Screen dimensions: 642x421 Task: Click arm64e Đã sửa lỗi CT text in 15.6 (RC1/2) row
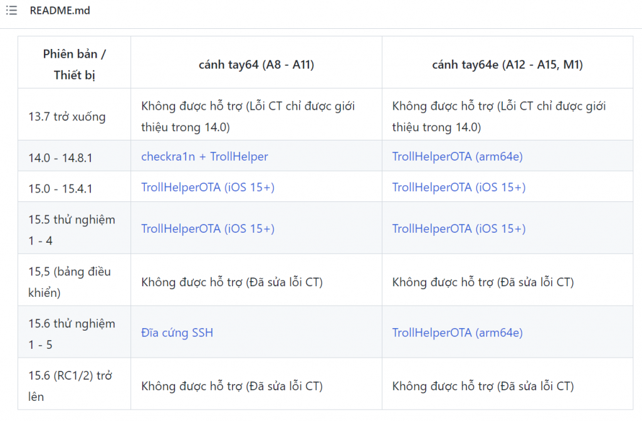coord(483,386)
